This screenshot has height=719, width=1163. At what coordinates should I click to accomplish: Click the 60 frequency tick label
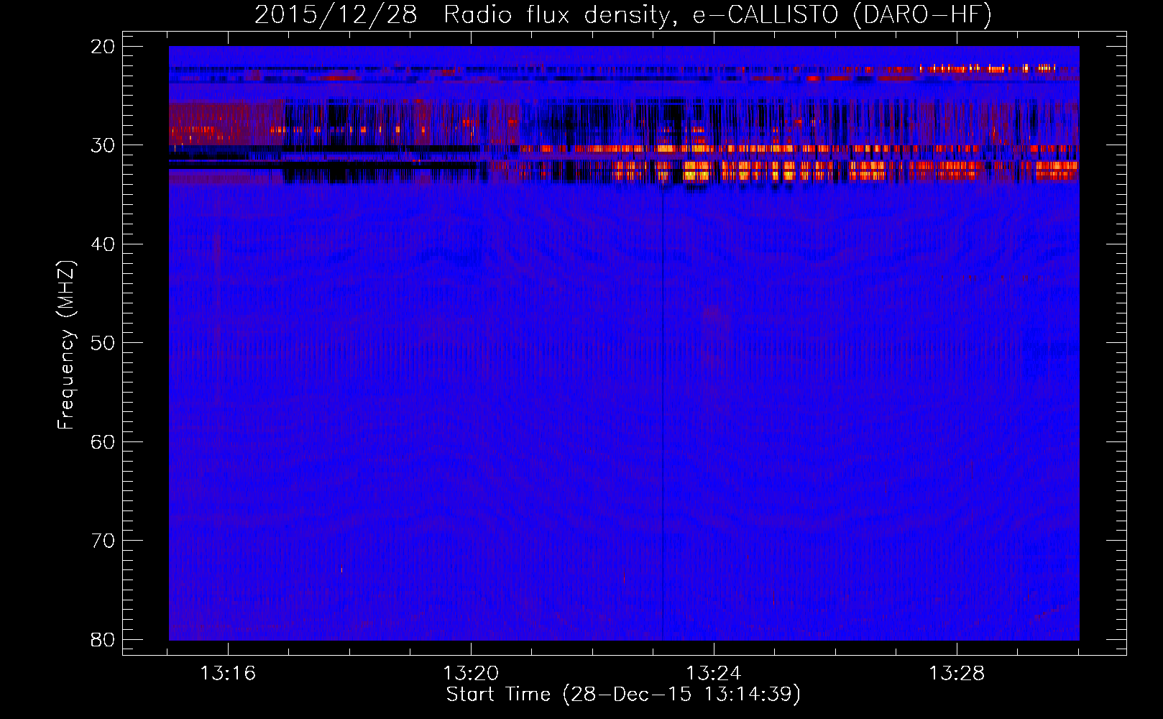pos(104,441)
